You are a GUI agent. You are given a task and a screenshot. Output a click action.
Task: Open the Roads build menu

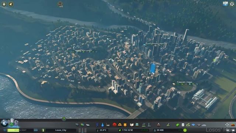click(77, 125)
